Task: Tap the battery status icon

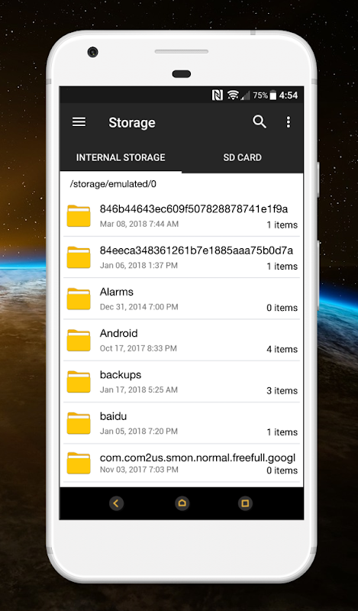Action: click(x=273, y=95)
